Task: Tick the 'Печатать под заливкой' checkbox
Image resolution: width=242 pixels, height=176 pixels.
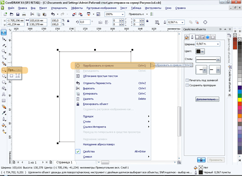Action: click(187, 80)
